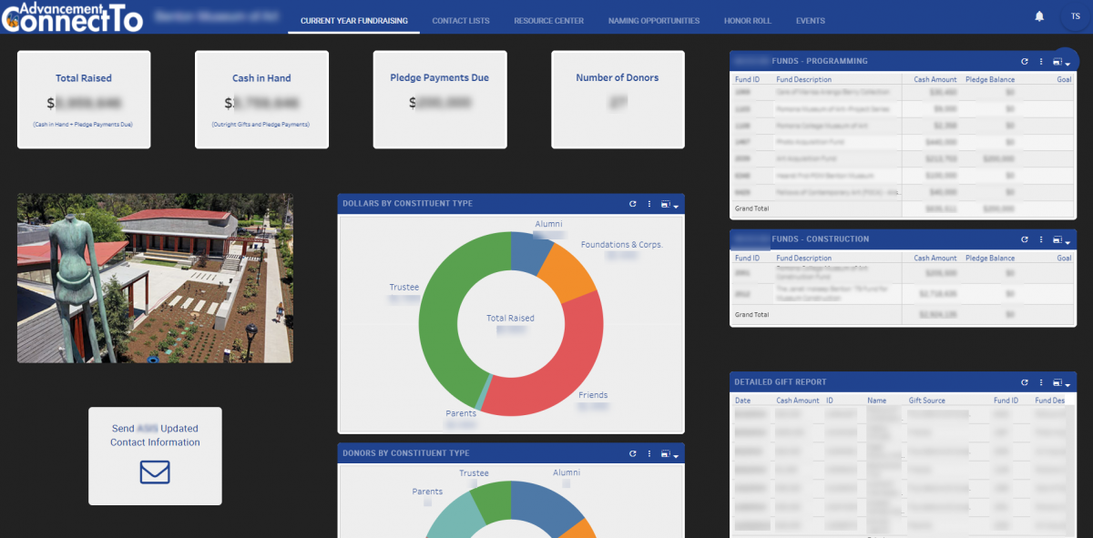Switch to the Current Year Fundraising tab
Viewport: 1093px width, 538px height.
click(354, 20)
